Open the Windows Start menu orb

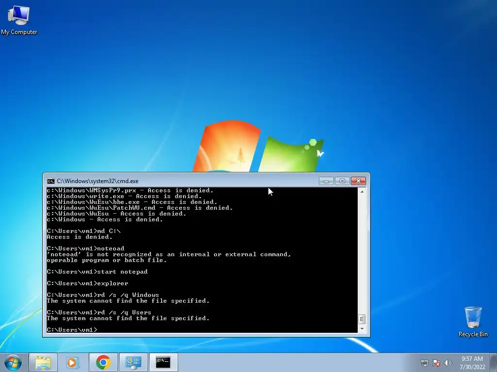pyautogui.click(x=13, y=362)
